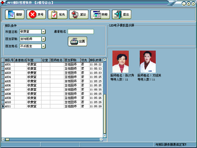
Task: Click into the 患者姓名 patient name field
Action: point(80,32)
